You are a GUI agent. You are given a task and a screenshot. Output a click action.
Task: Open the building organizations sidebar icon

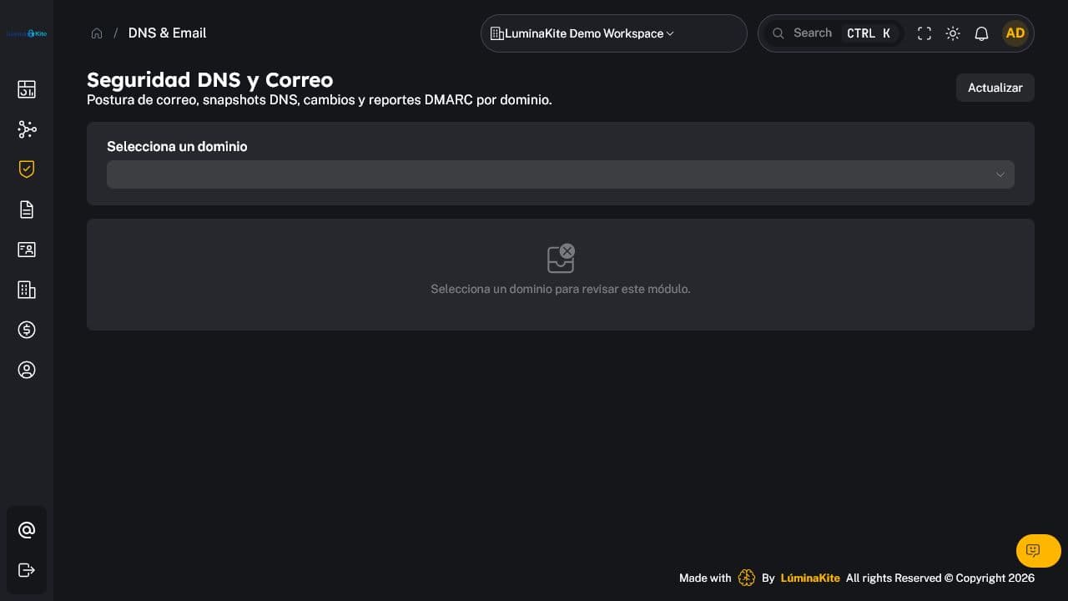tap(27, 290)
